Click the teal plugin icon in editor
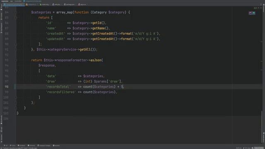The height and width of the screenshot is (149, 265). pyautogui.click(x=254, y=13)
